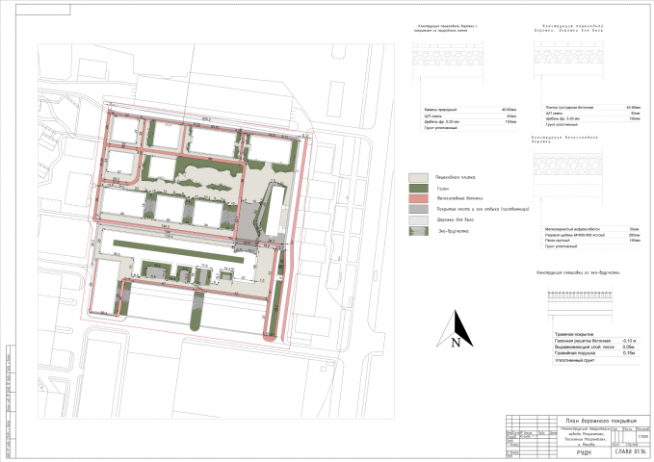Click the scale value '1:1000'
Image resolution: width=654 pixels, height=462 pixels.
pyautogui.click(x=643, y=437)
